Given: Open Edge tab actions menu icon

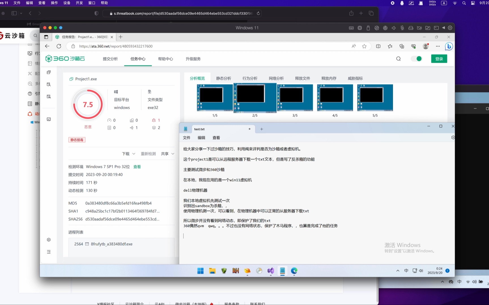Looking at the screenshot, I should [46, 37].
